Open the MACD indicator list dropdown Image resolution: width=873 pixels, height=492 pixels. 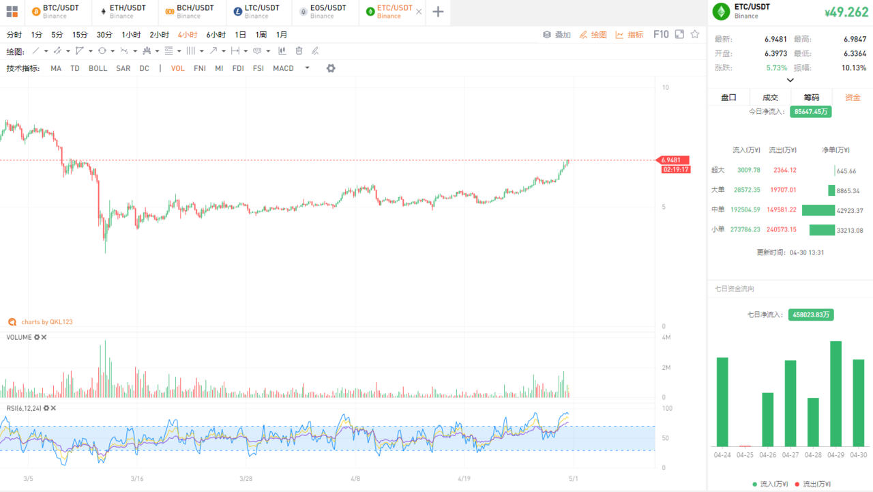pos(306,68)
